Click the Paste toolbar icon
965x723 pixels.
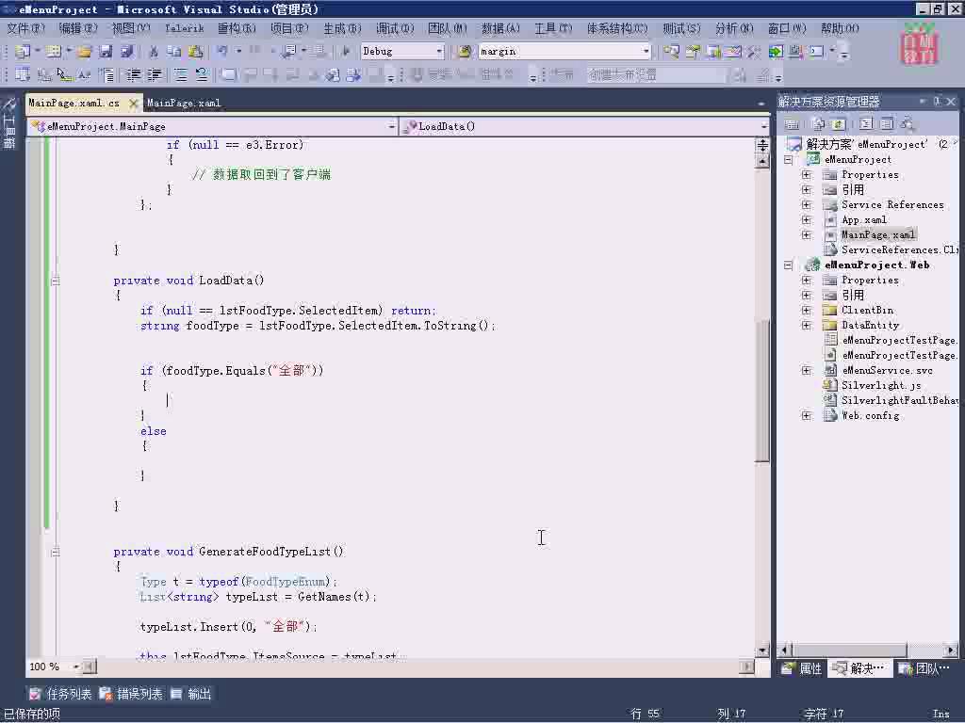point(196,52)
